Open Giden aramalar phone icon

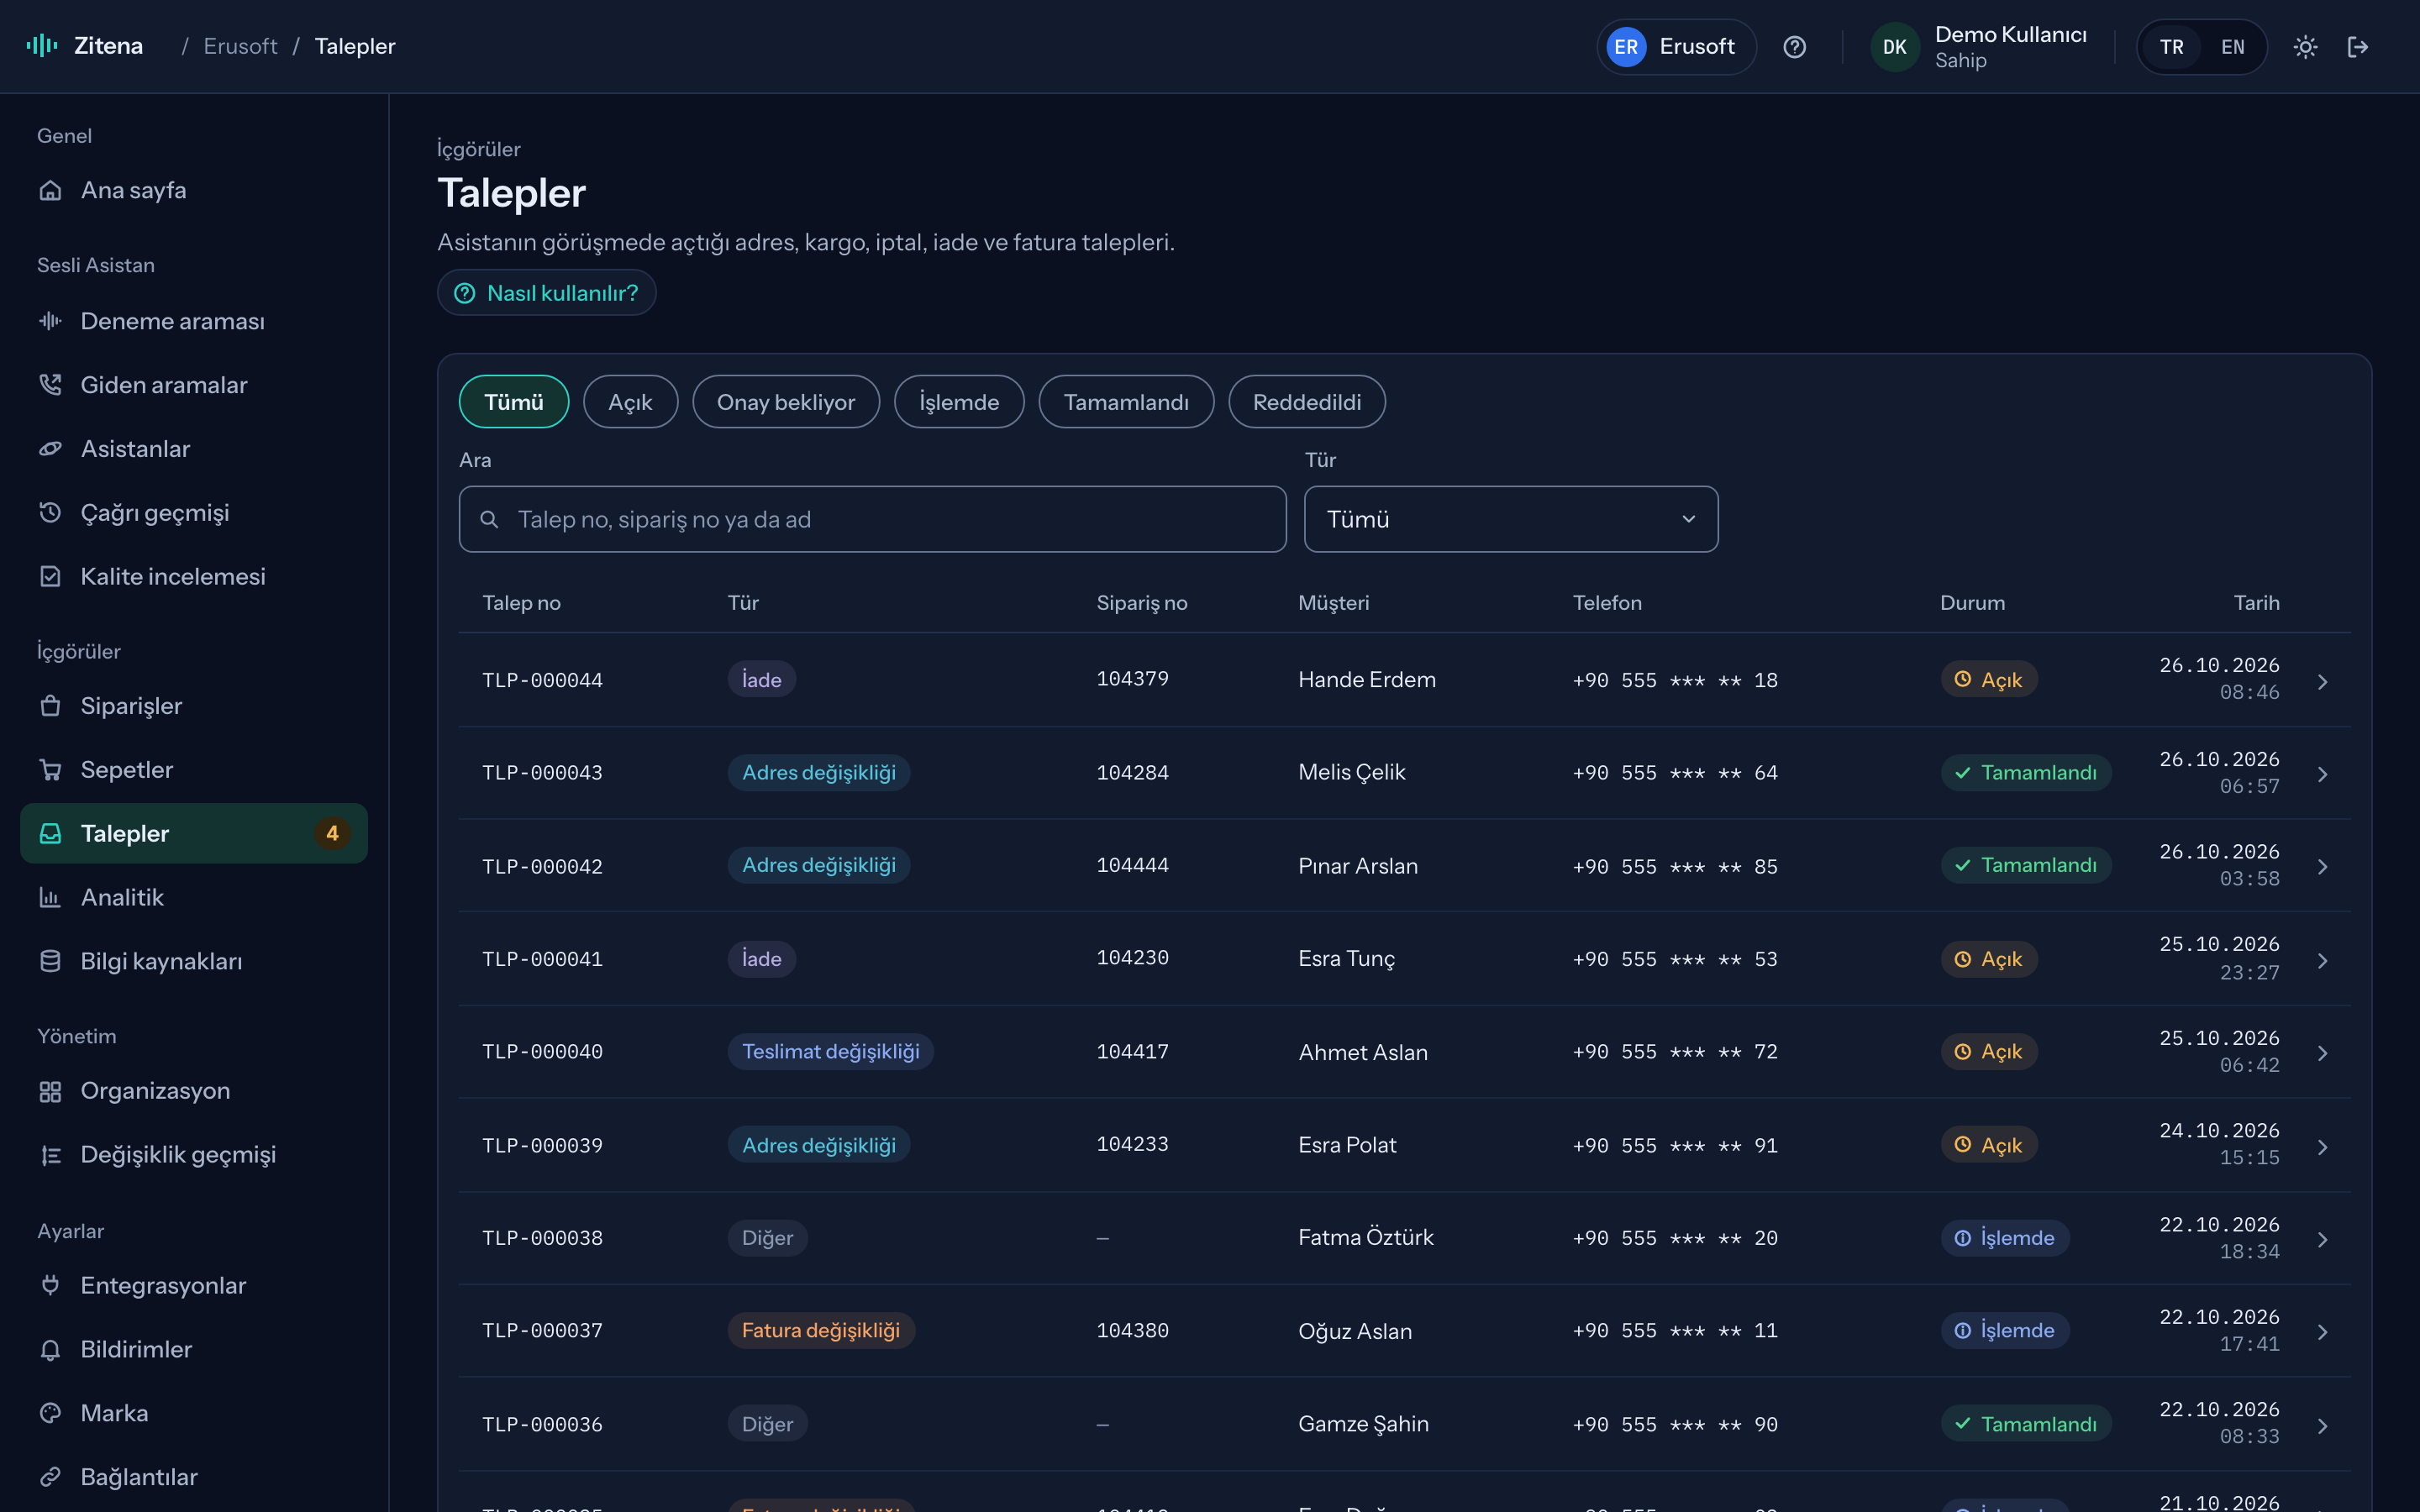click(x=50, y=385)
